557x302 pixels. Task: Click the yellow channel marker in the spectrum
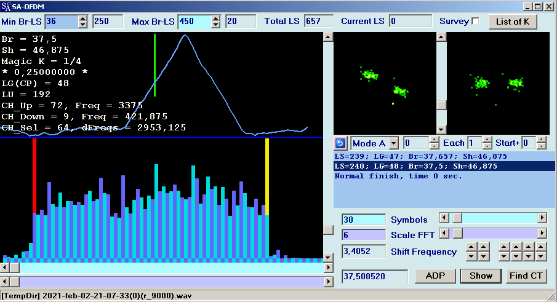point(267,177)
